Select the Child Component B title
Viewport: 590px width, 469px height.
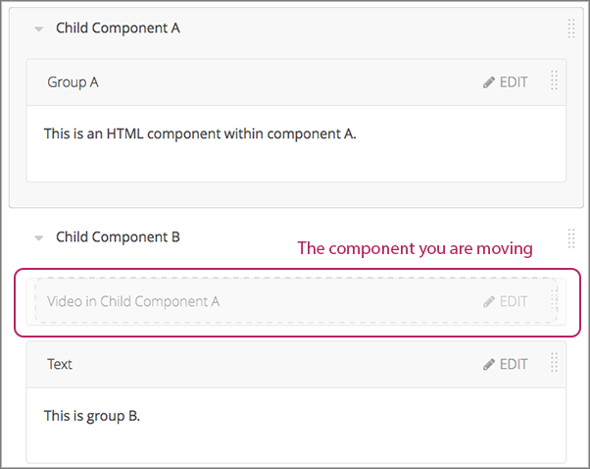tap(118, 236)
